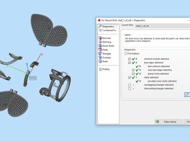Uncheck bad edges detected checkbox

click(x=129, y=63)
